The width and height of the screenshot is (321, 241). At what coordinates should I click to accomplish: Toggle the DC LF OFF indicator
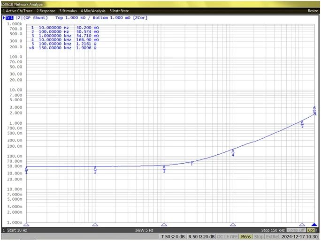click(228, 237)
